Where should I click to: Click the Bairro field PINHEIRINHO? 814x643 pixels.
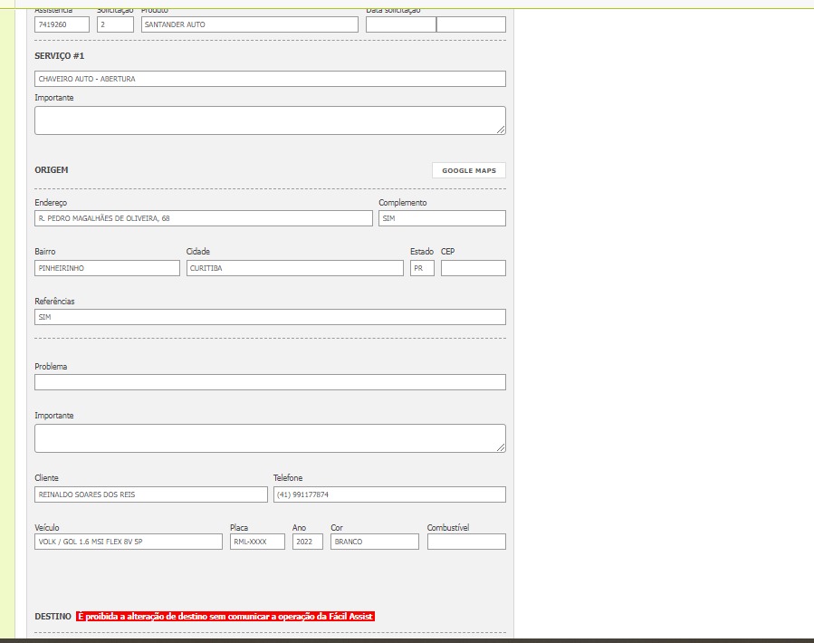pyautogui.click(x=107, y=268)
